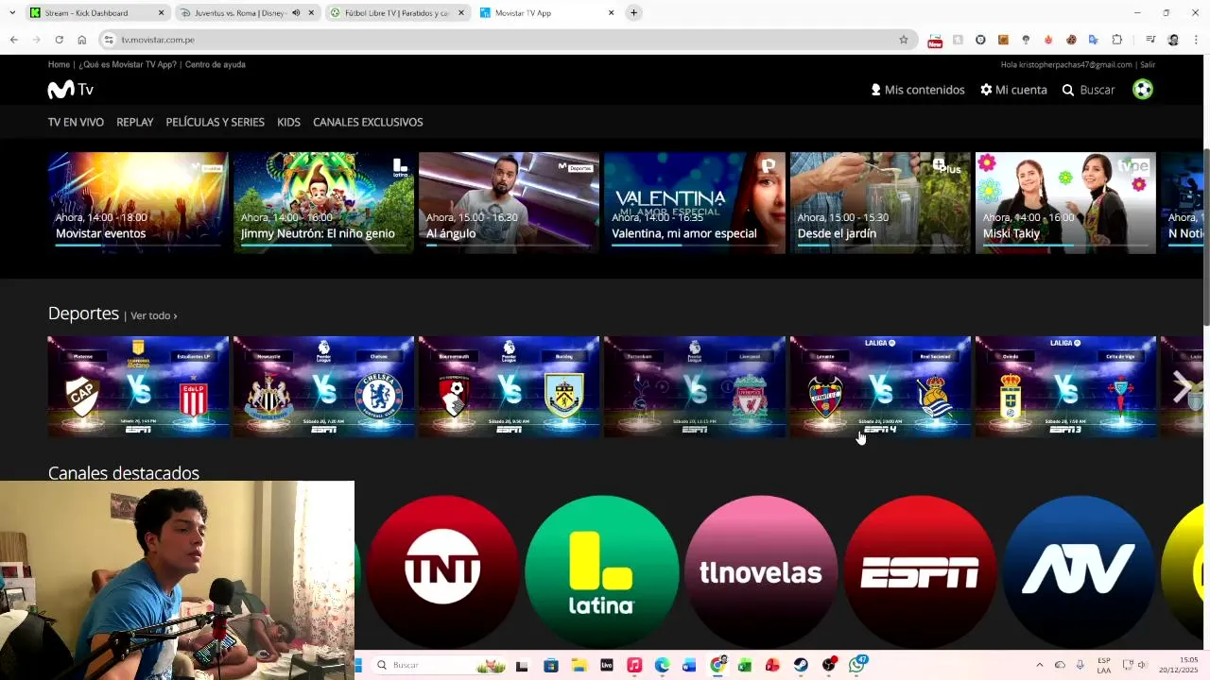The image size is (1210, 680).
Task: Open Centro de ayuda link
Action: point(216,64)
